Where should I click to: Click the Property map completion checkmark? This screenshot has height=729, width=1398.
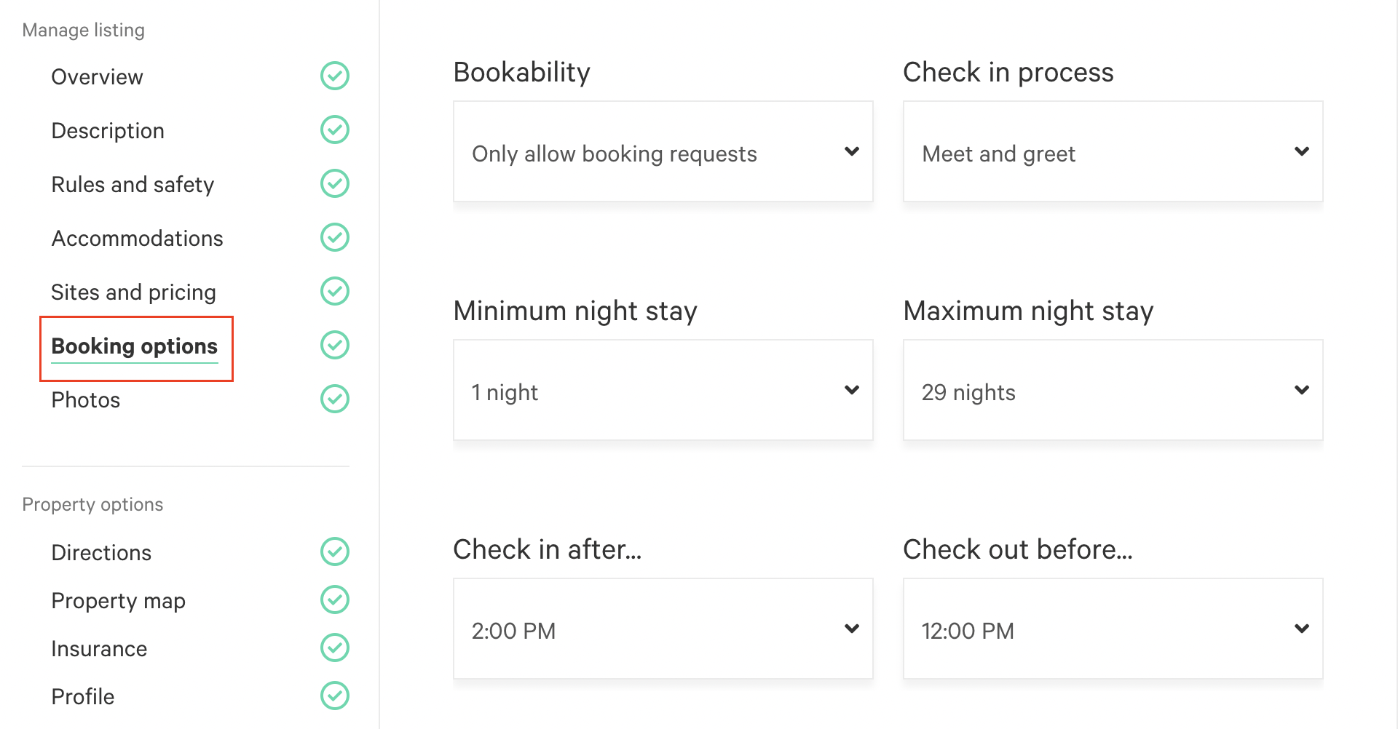click(335, 599)
